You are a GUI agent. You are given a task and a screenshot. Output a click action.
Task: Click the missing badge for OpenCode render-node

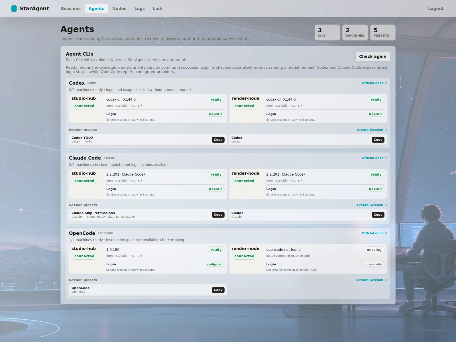pos(374,250)
